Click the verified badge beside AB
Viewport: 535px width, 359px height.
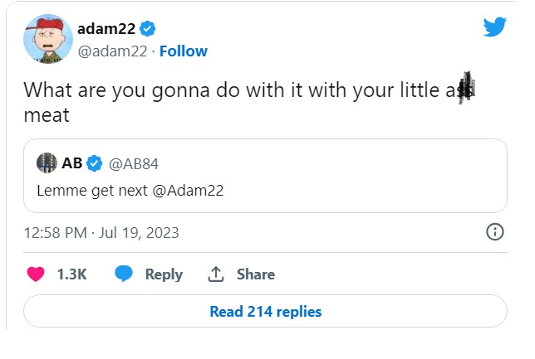click(x=95, y=163)
